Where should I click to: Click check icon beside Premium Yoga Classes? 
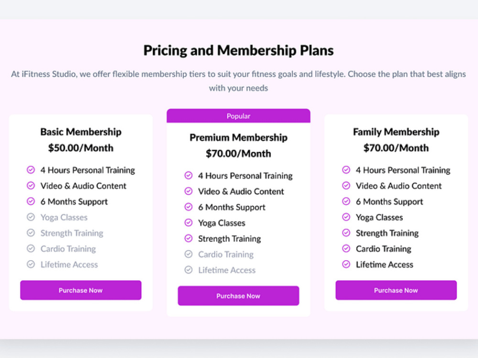[x=188, y=222]
